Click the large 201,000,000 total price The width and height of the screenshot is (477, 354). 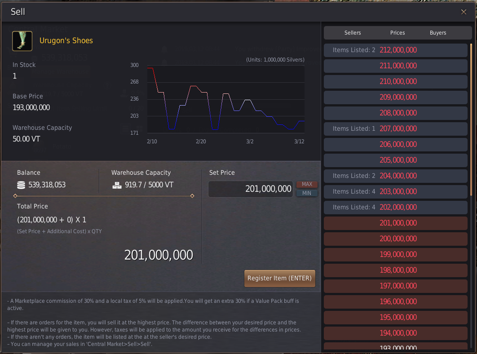[x=159, y=255]
